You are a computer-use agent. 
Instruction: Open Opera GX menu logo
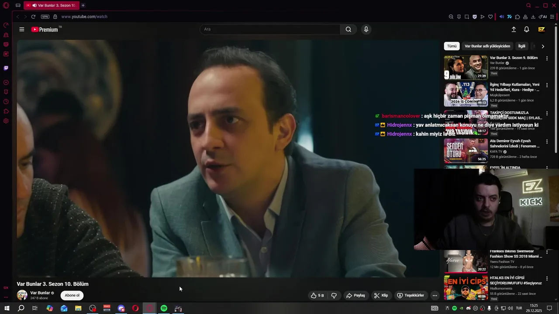click(x=6, y=5)
